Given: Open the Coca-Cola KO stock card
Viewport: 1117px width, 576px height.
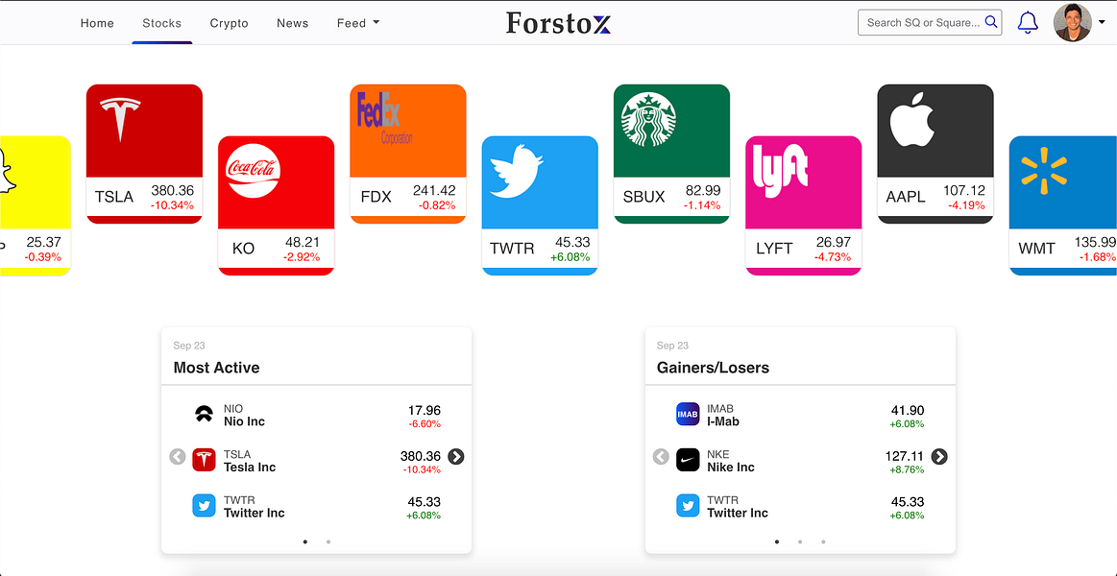Looking at the screenshot, I should pos(276,205).
